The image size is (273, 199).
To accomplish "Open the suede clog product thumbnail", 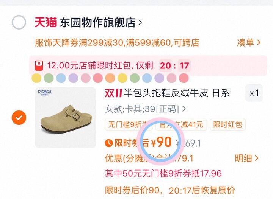I will (x=66, y=118).
